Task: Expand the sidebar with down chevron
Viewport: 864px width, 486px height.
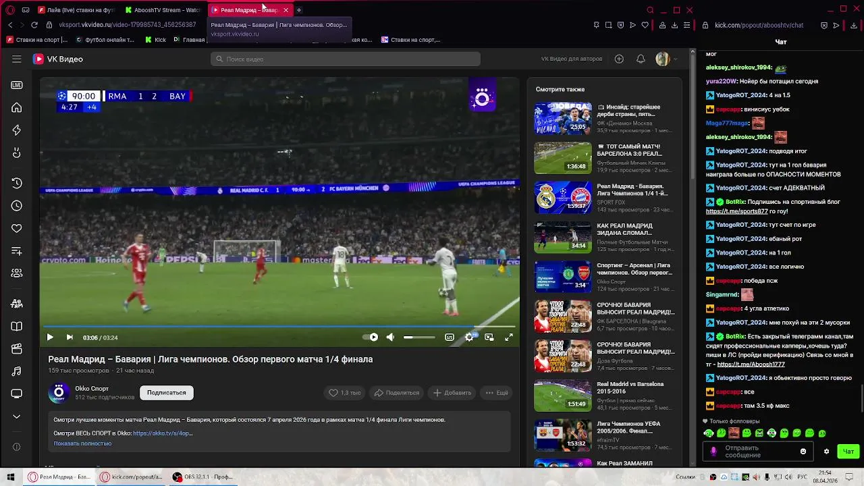Action: 17,416
